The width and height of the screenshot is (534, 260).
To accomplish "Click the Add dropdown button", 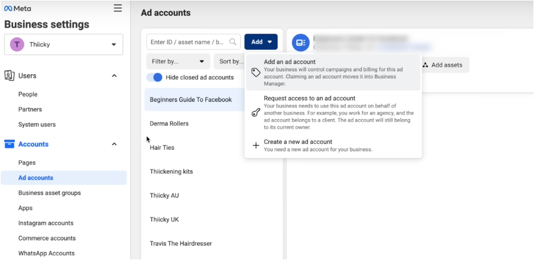I will tap(261, 42).
